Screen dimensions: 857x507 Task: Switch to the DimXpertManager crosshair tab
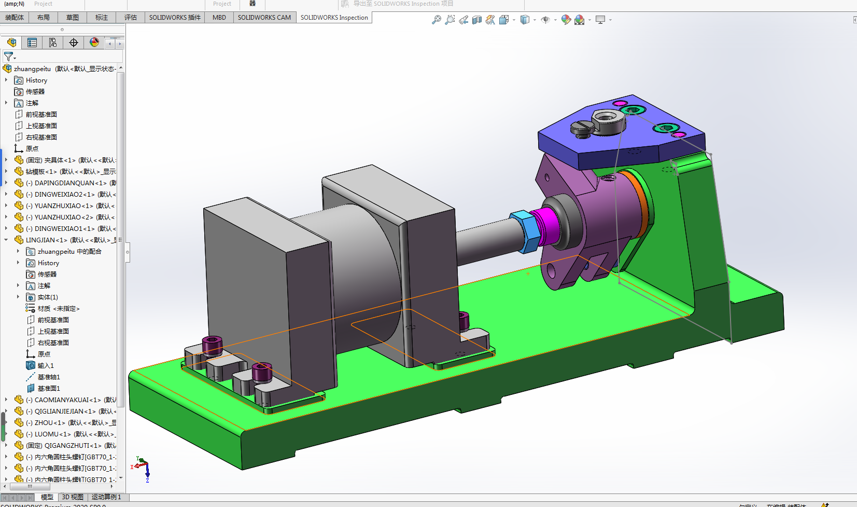click(74, 43)
